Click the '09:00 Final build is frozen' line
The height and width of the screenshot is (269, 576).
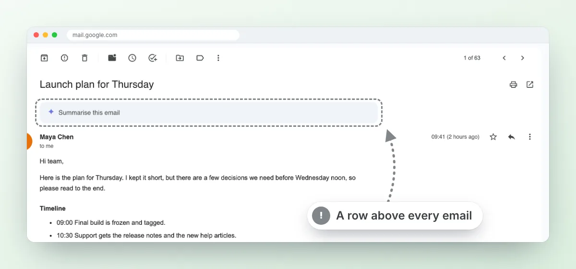tap(111, 223)
